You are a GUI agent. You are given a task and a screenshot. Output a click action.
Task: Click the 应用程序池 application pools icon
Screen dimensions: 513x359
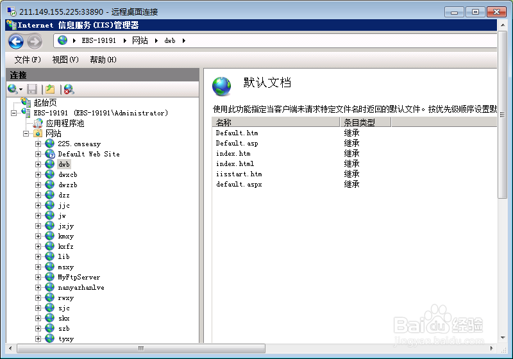coord(38,123)
